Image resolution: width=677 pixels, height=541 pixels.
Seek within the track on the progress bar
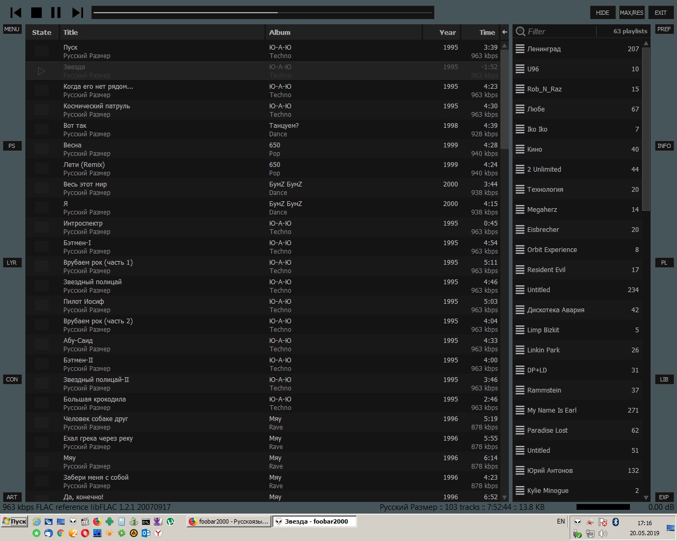tap(262, 12)
